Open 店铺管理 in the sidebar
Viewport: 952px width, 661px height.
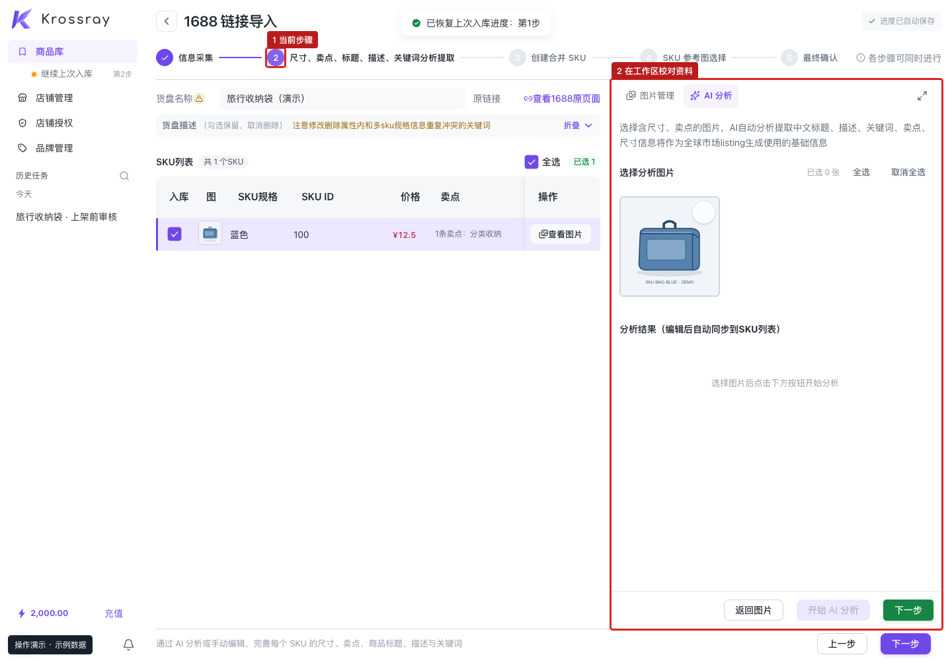pos(73,98)
